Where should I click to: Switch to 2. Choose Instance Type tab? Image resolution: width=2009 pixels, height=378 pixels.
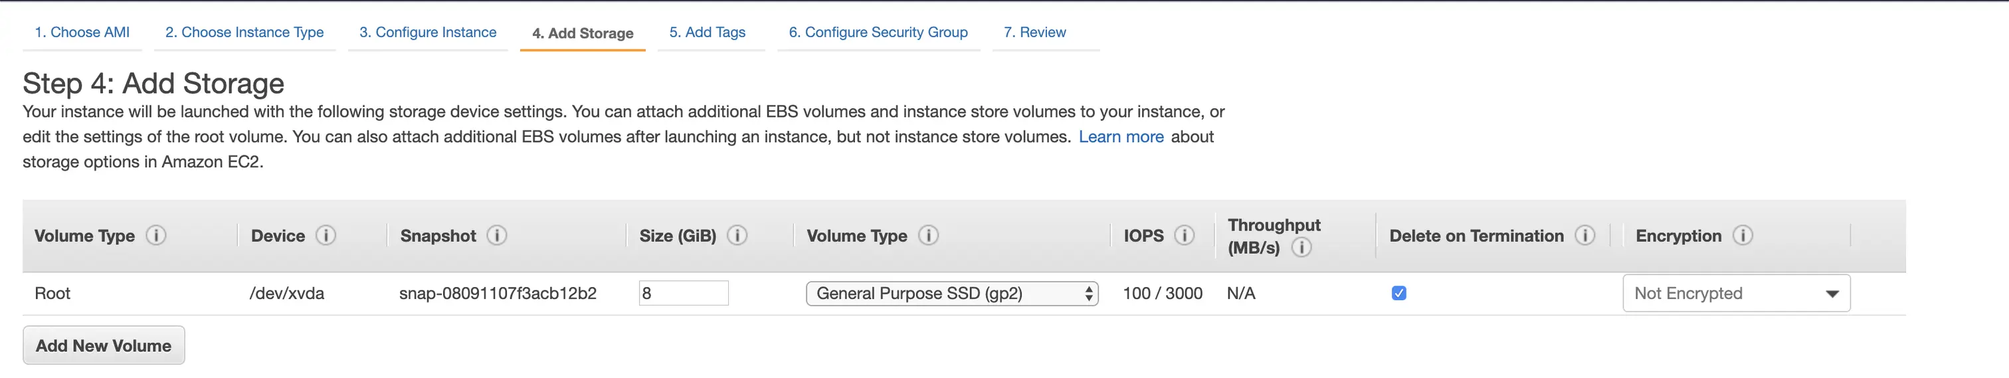pos(244,33)
